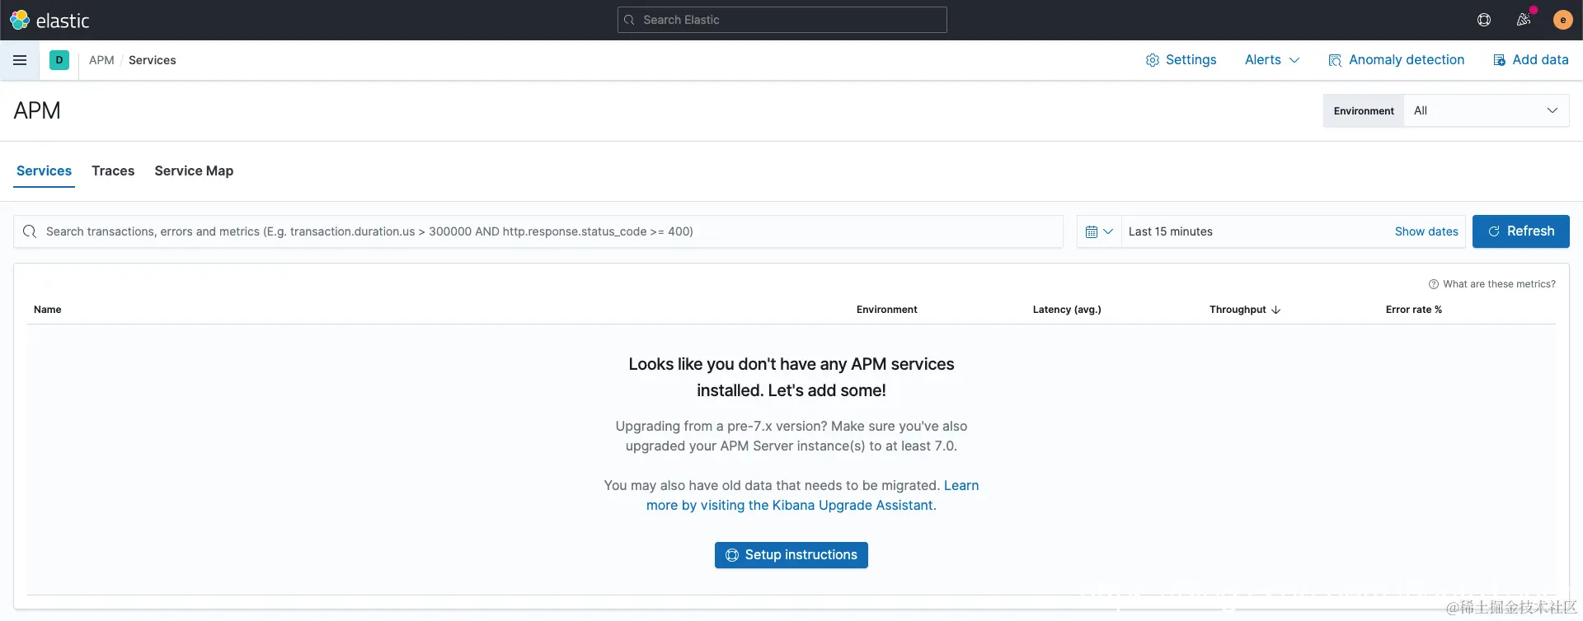Sort by Latency (avg.) column
The image size is (1583, 621).
(x=1067, y=310)
